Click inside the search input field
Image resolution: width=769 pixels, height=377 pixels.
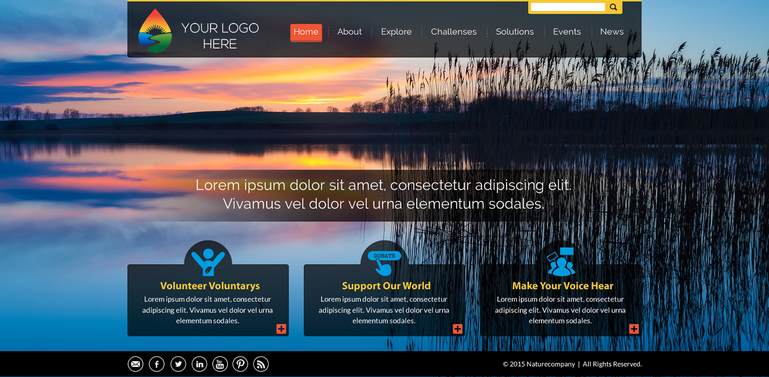(x=568, y=7)
